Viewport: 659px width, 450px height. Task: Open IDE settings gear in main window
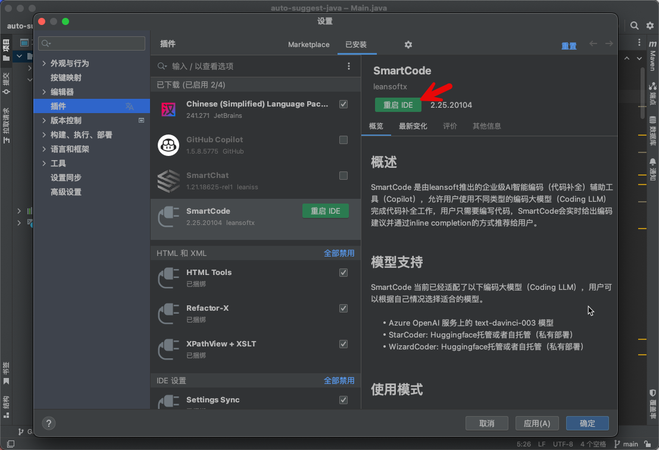pyautogui.click(x=649, y=26)
